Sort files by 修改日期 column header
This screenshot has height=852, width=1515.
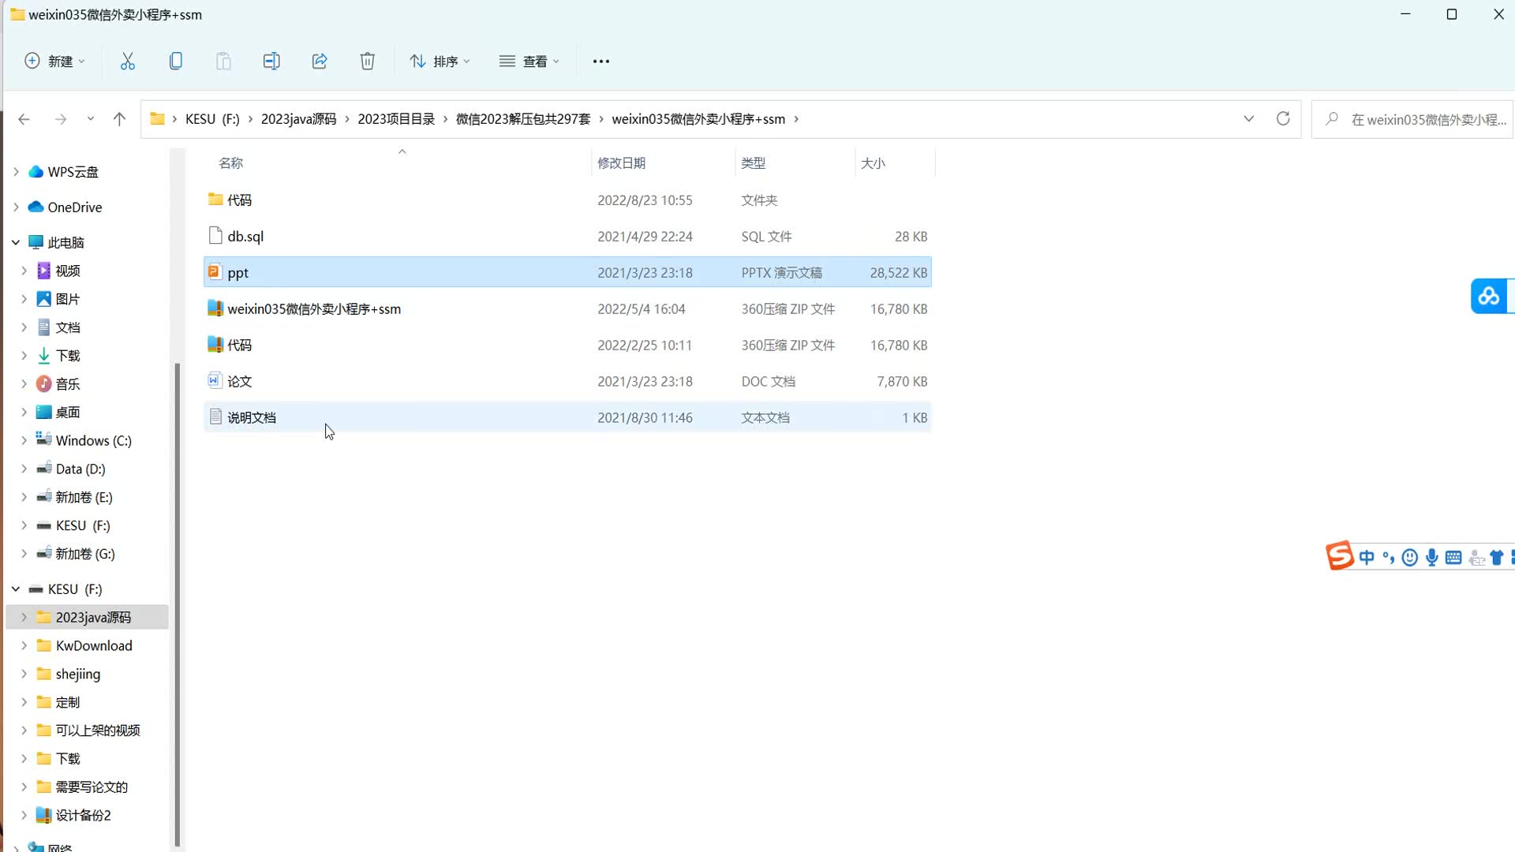(621, 163)
